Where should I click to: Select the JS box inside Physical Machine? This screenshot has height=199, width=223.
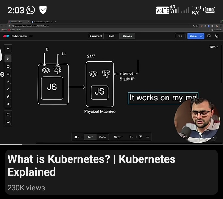pyautogui.click(x=100, y=92)
